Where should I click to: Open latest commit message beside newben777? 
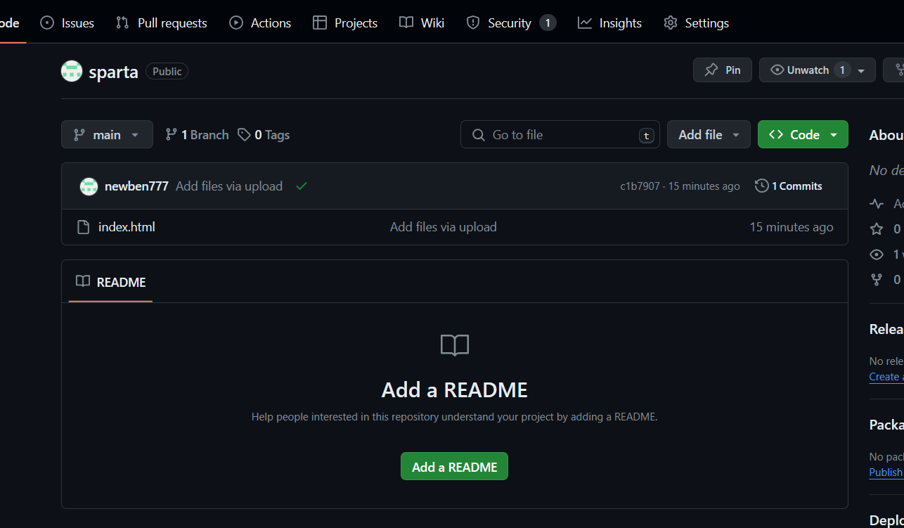point(229,186)
